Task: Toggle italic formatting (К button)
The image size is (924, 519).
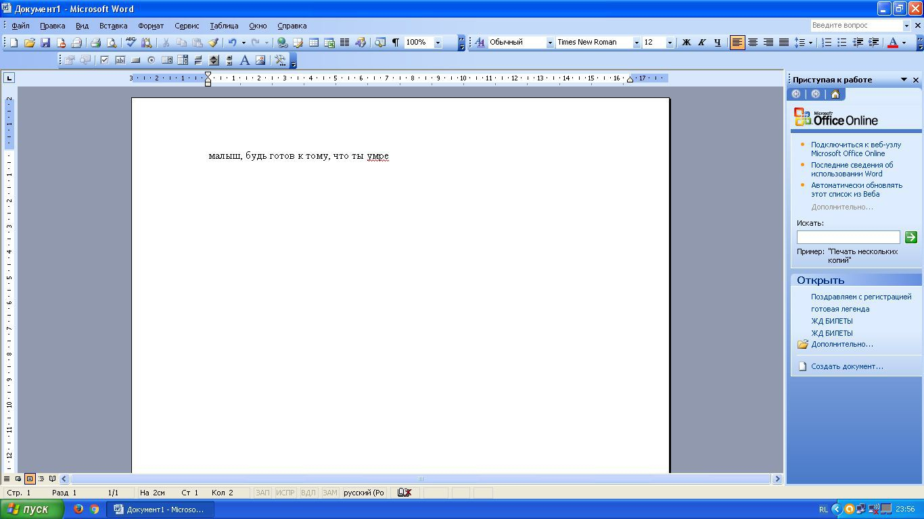Action: point(702,43)
